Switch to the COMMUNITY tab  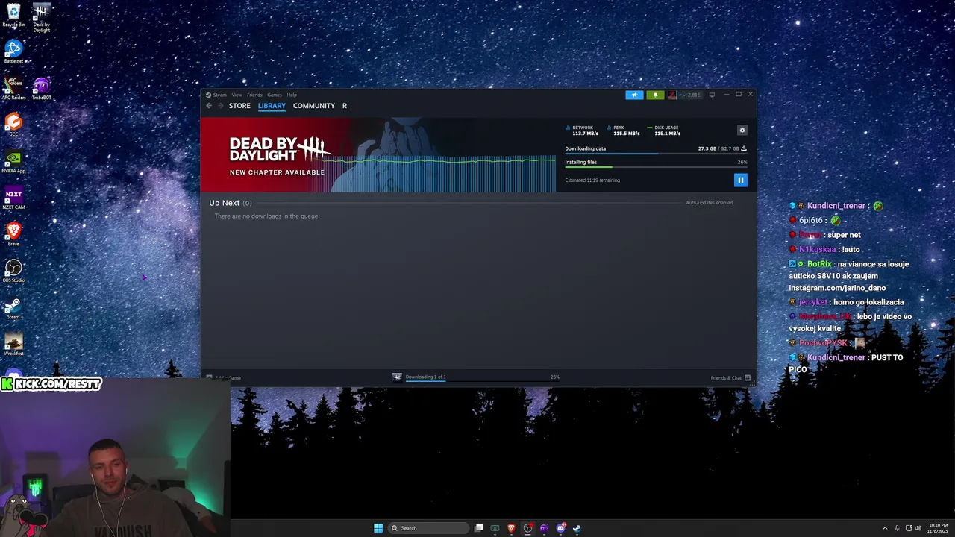[314, 106]
